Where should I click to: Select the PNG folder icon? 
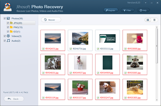point(11,27)
